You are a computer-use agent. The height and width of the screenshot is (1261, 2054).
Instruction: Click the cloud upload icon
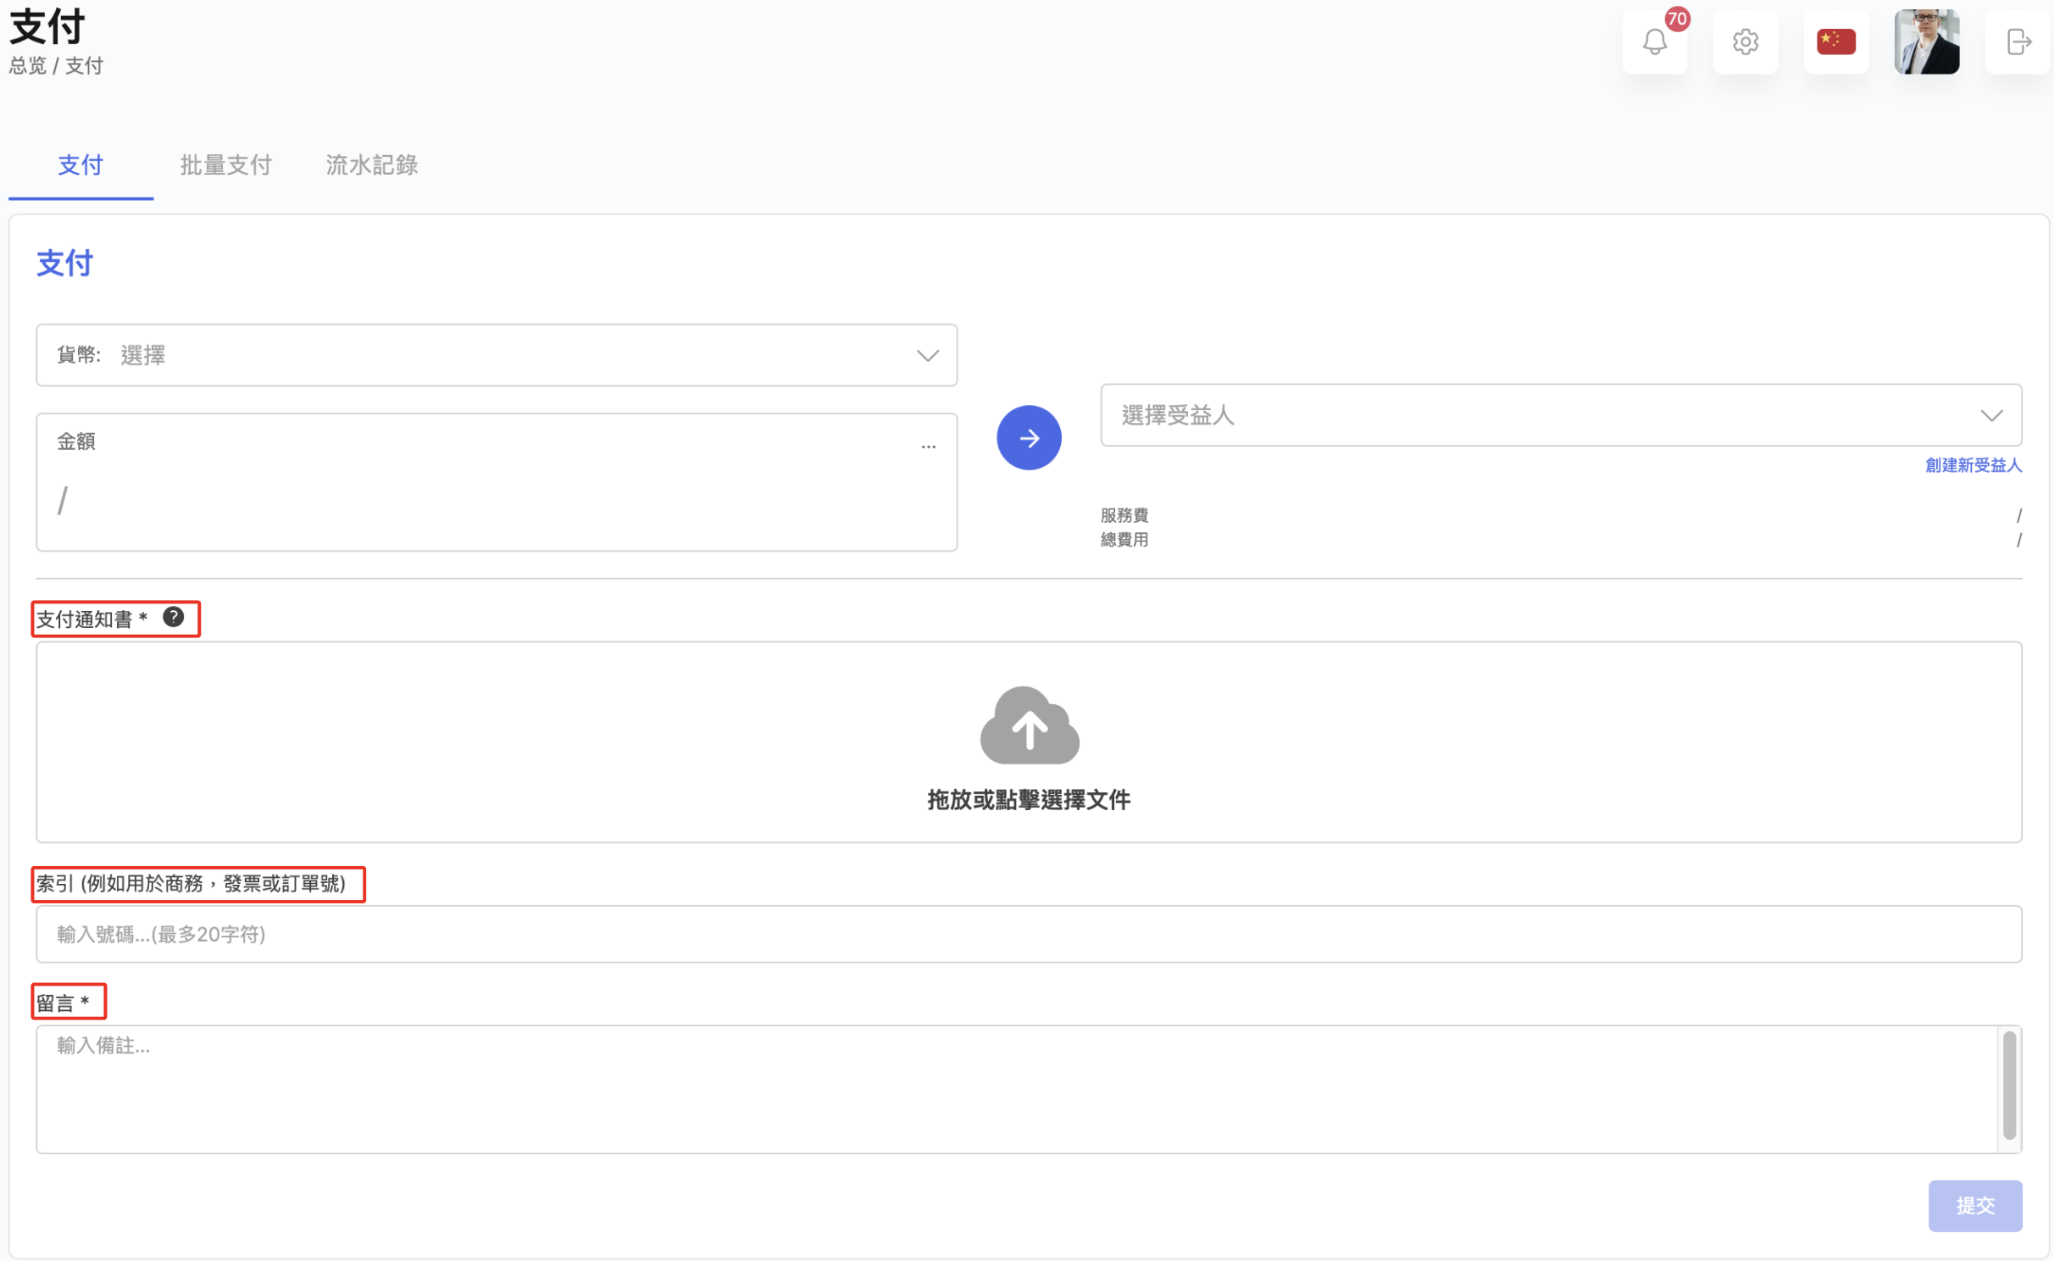coord(1029,725)
